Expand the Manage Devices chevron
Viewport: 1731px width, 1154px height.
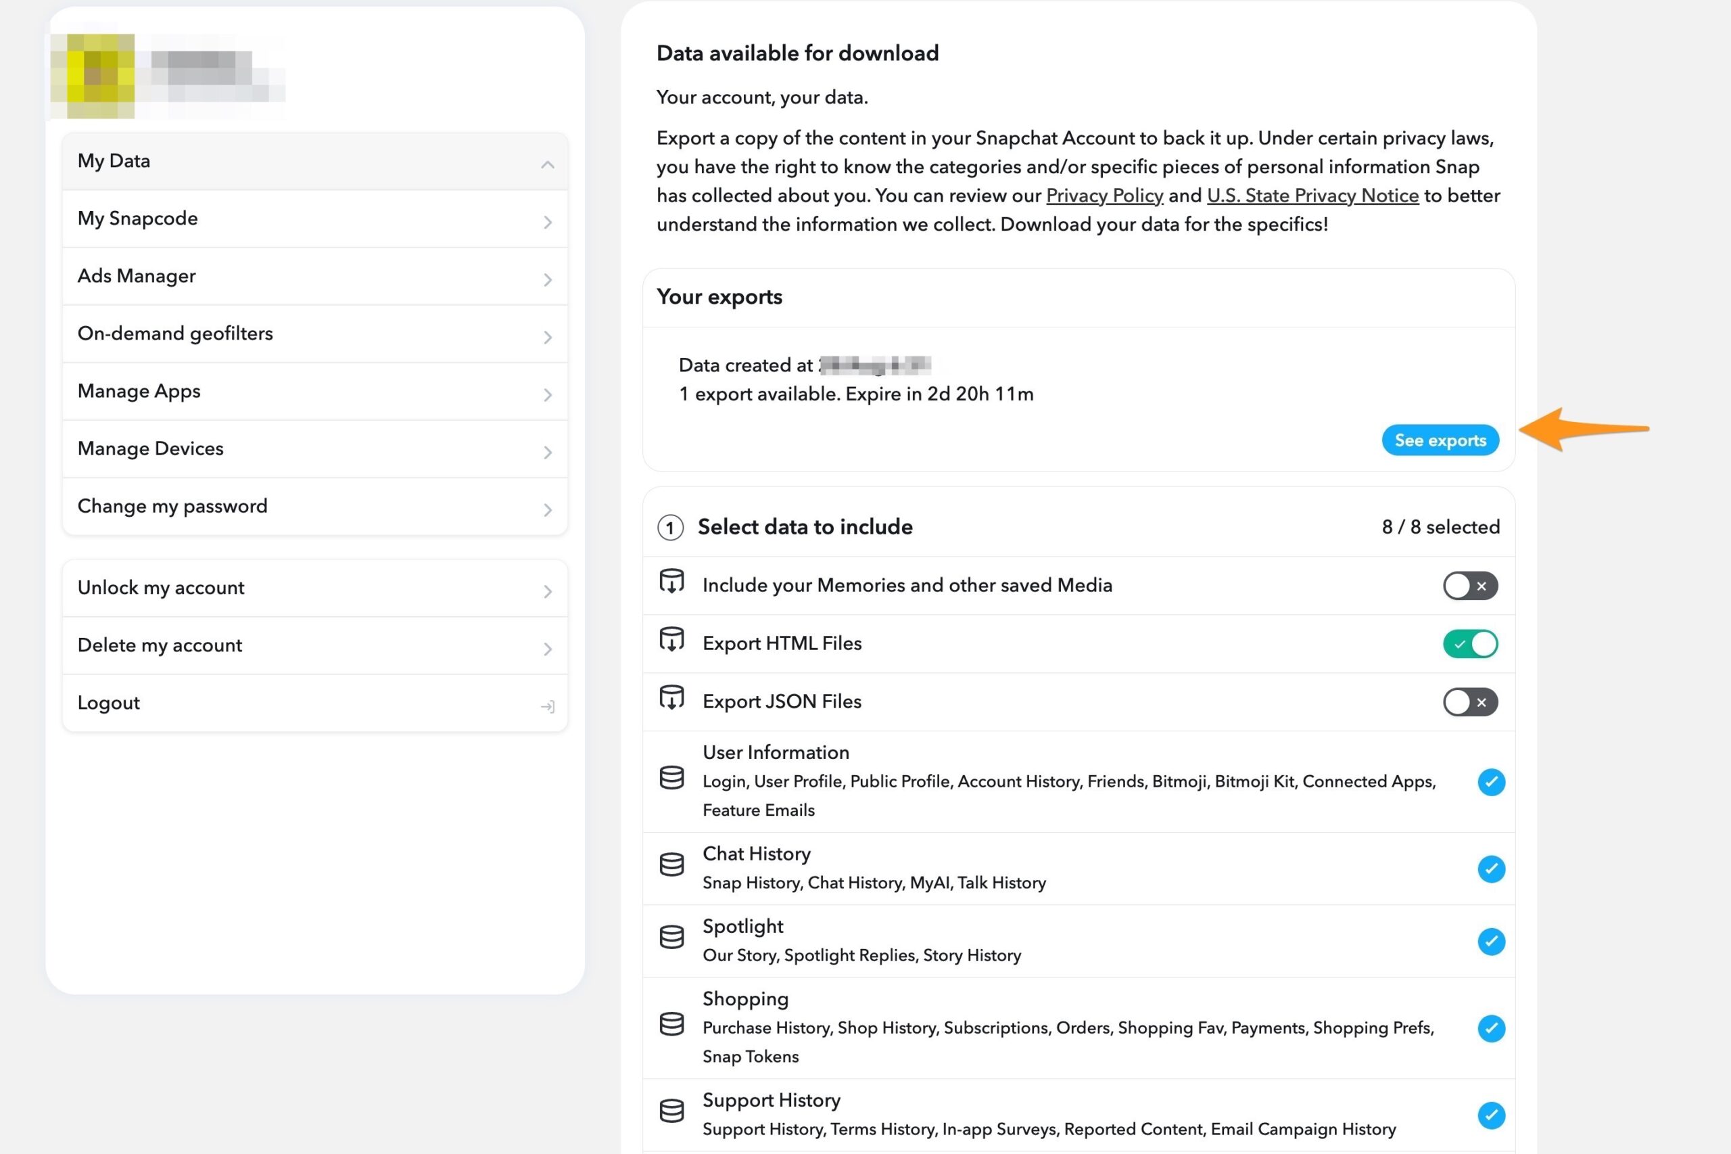point(547,452)
